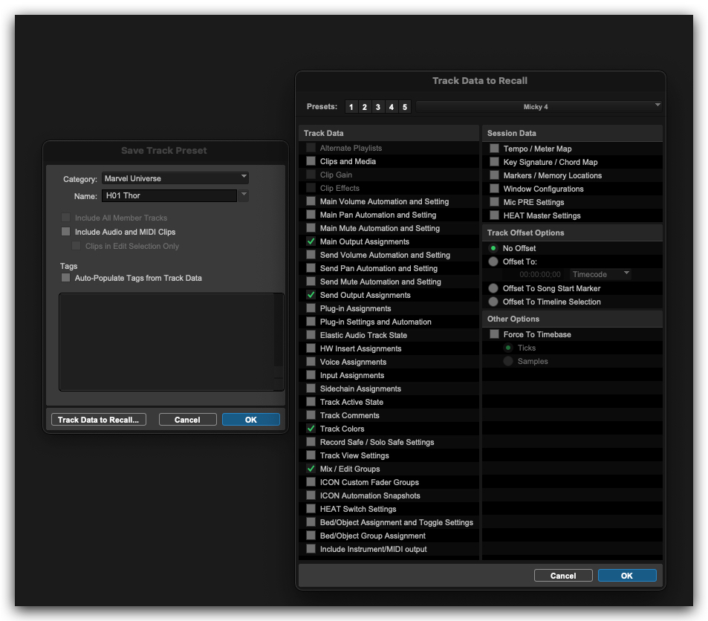
Task: Uncheck Main Output Assignments
Action: click(x=311, y=241)
